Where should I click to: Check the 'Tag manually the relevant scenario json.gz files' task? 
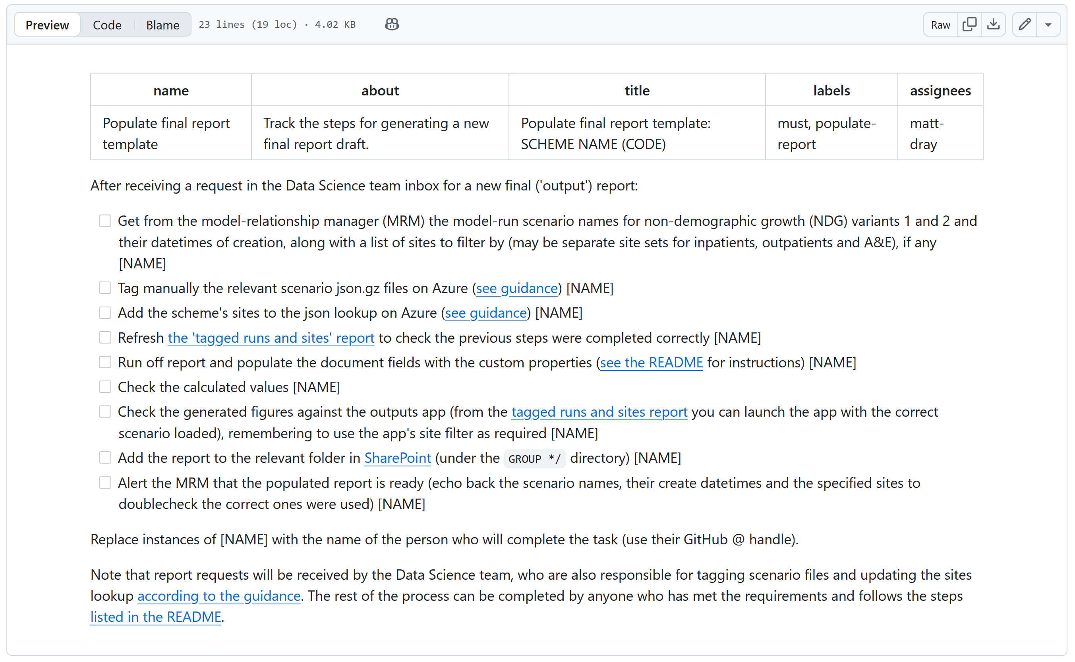click(x=105, y=287)
